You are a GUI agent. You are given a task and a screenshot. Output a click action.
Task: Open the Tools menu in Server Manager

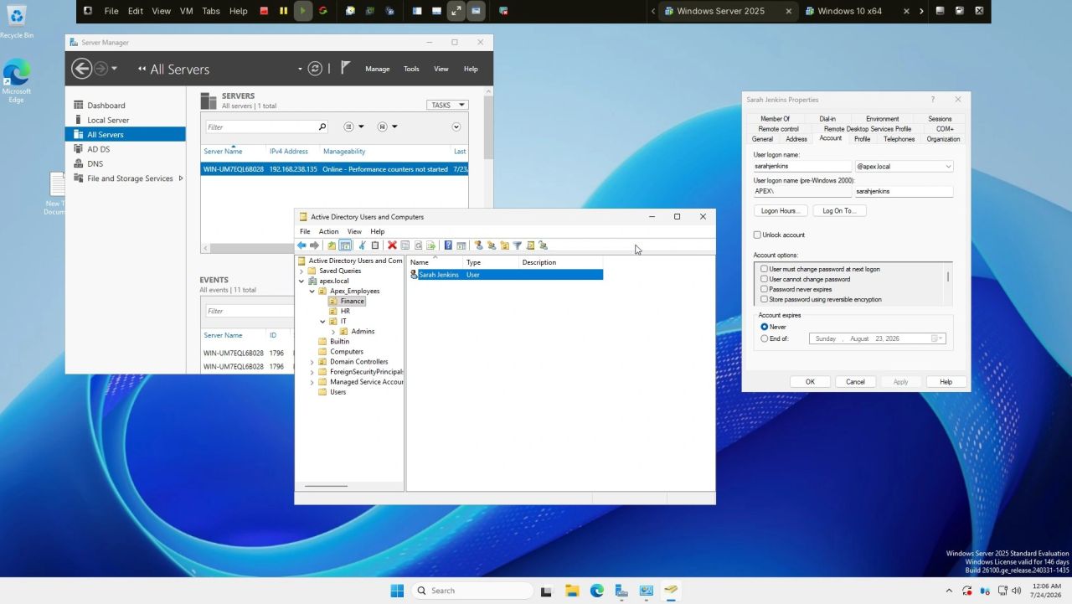[411, 69]
